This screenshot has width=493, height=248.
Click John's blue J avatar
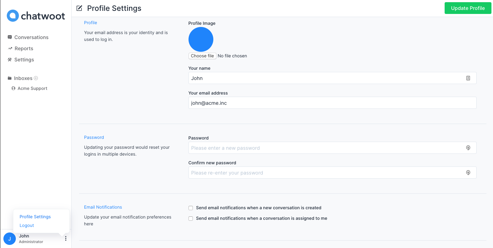coord(10,239)
